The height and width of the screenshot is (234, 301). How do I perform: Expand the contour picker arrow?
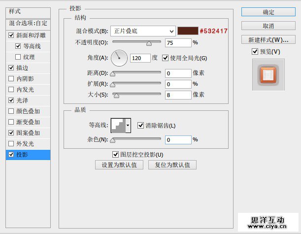[129, 126]
